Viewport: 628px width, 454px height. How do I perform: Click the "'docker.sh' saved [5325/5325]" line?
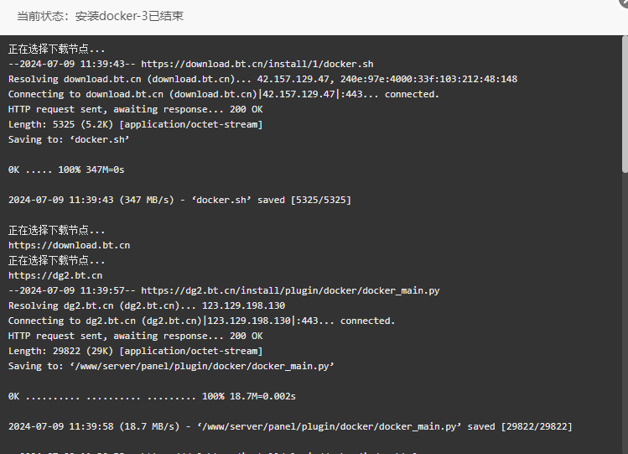coord(179,200)
